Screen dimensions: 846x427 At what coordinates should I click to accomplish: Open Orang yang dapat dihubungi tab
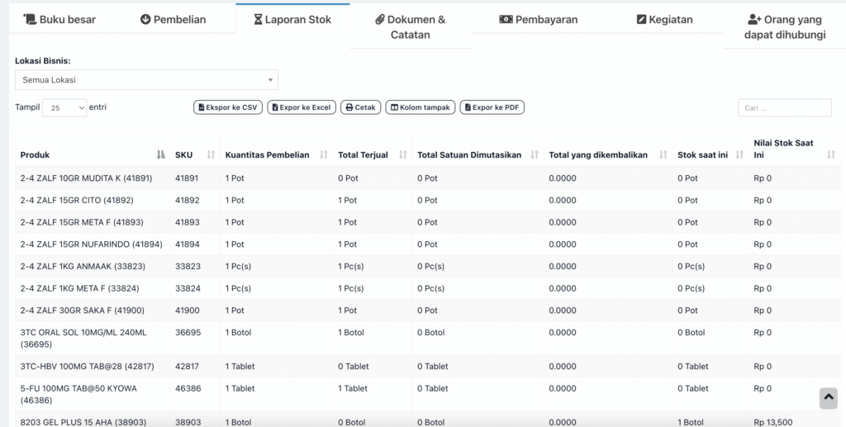pyautogui.click(x=785, y=26)
